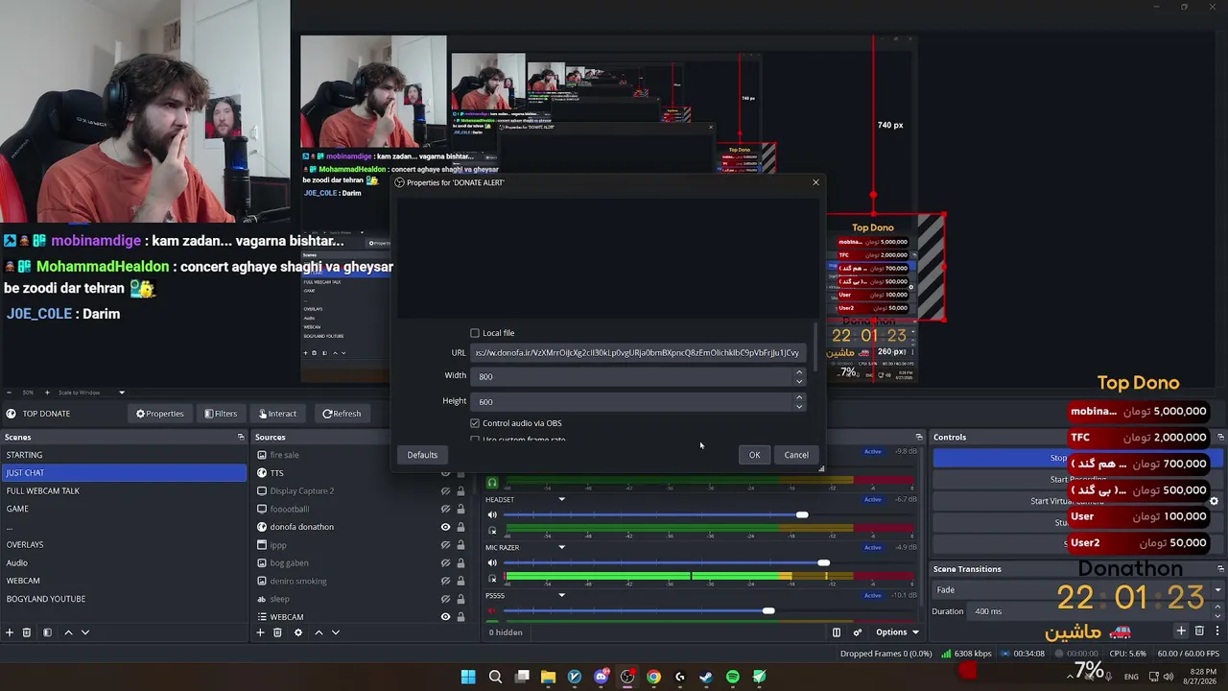Open the PS5S5 channel menu arrow
Screen dimensions: 1228x691
[562, 595]
